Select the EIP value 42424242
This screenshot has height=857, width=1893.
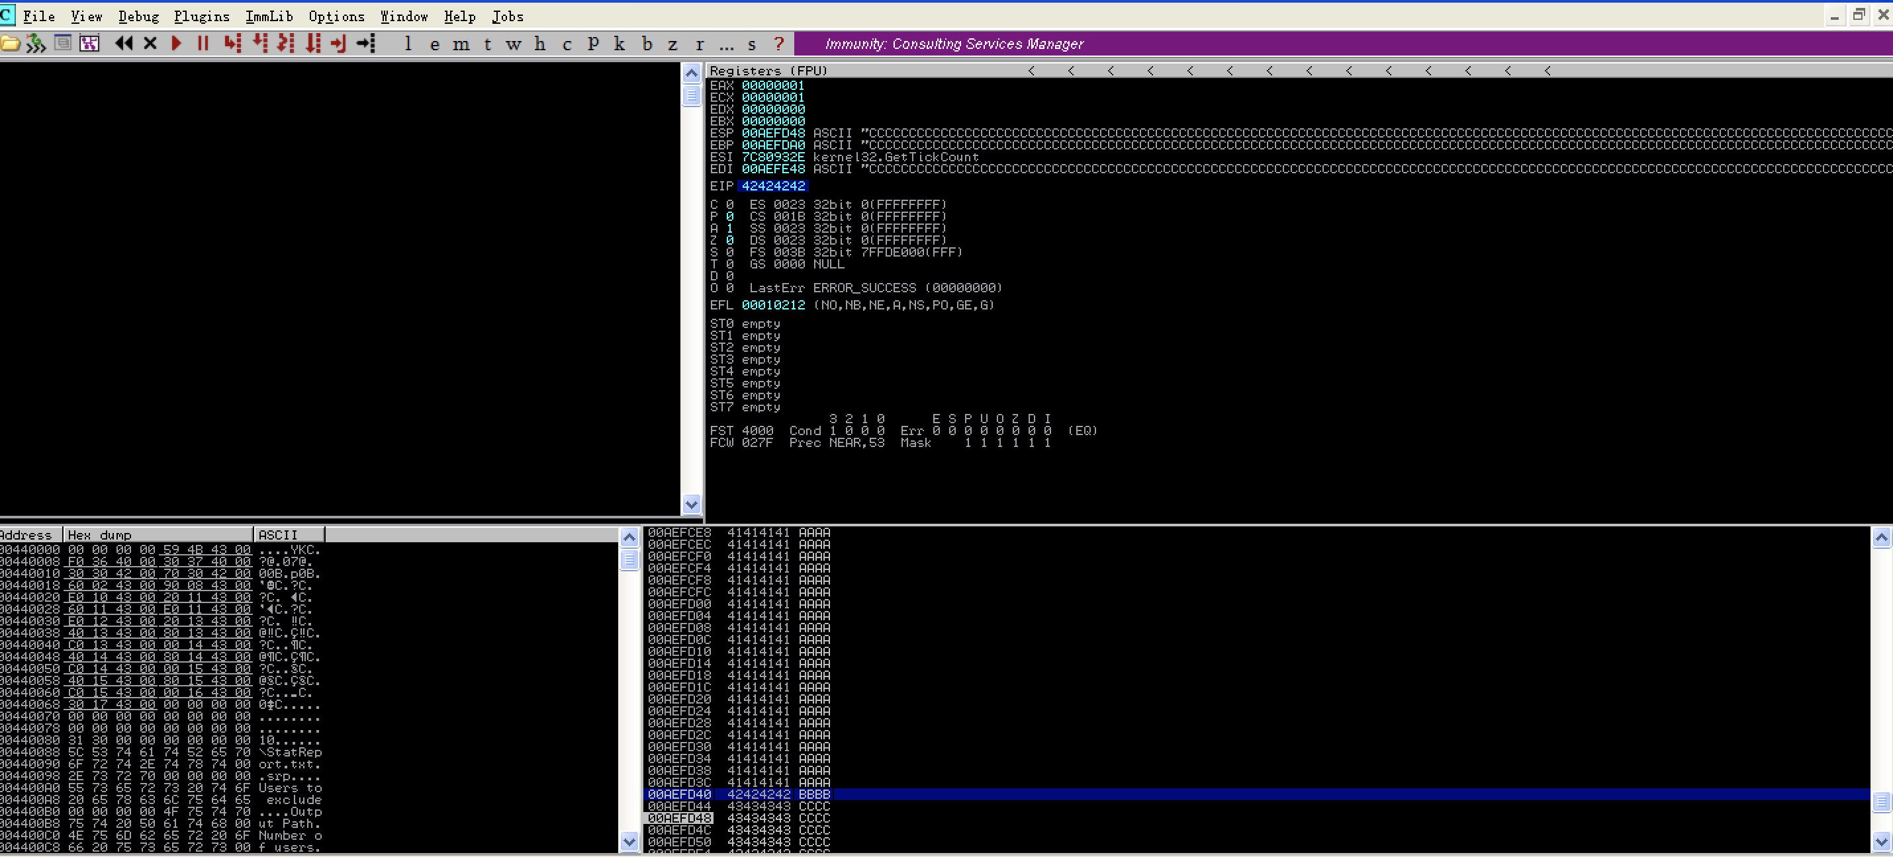point(773,186)
